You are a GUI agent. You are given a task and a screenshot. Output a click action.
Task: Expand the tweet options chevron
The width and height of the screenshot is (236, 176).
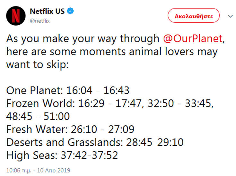[x=230, y=16]
